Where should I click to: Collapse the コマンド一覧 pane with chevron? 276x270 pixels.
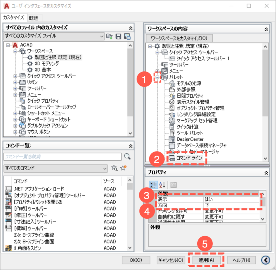130,146
